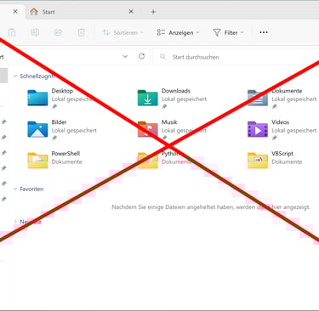Select the PowerShell folder icon
This screenshot has width=319, height=311.
37,161
